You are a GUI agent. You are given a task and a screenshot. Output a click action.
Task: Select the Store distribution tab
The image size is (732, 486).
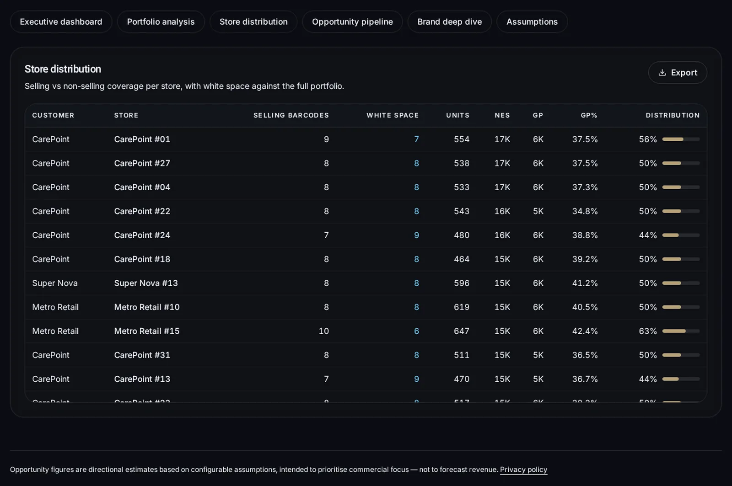pos(253,21)
